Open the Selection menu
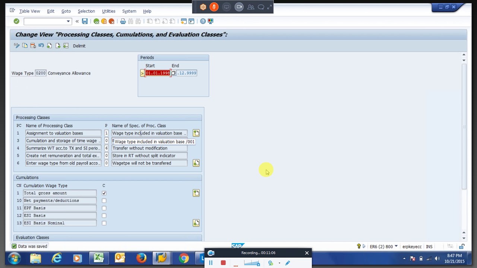The height and width of the screenshot is (268, 477). tap(86, 11)
